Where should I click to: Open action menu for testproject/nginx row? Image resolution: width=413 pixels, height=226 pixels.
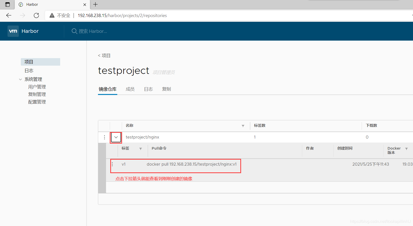click(x=105, y=137)
